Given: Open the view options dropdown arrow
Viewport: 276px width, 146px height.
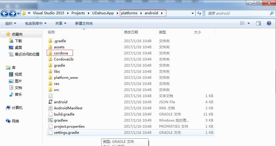Looking at the screenshot, I should point(249,23).
